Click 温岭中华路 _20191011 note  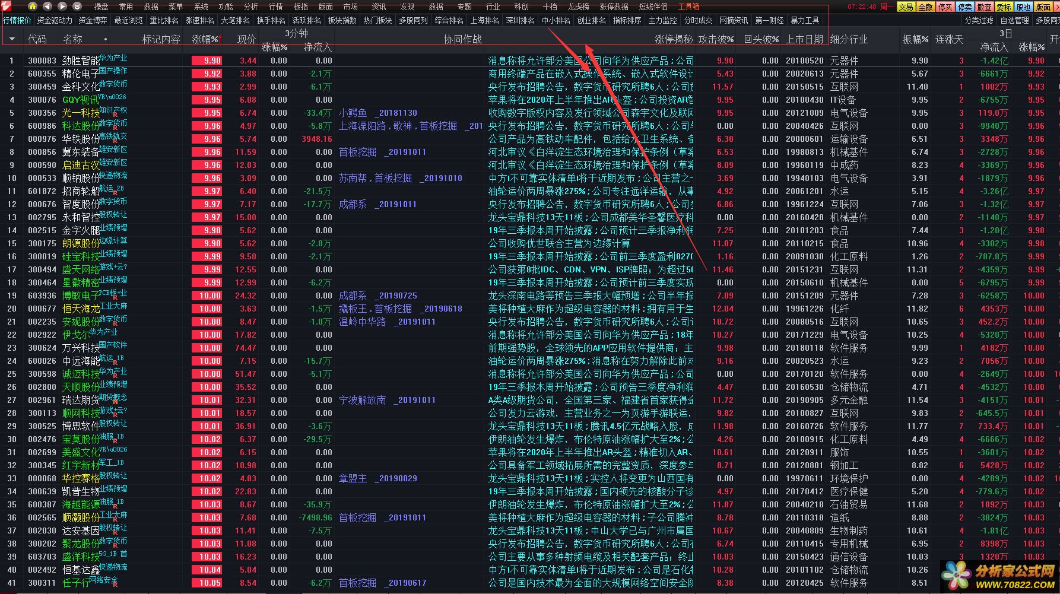(x=387, y=322)
